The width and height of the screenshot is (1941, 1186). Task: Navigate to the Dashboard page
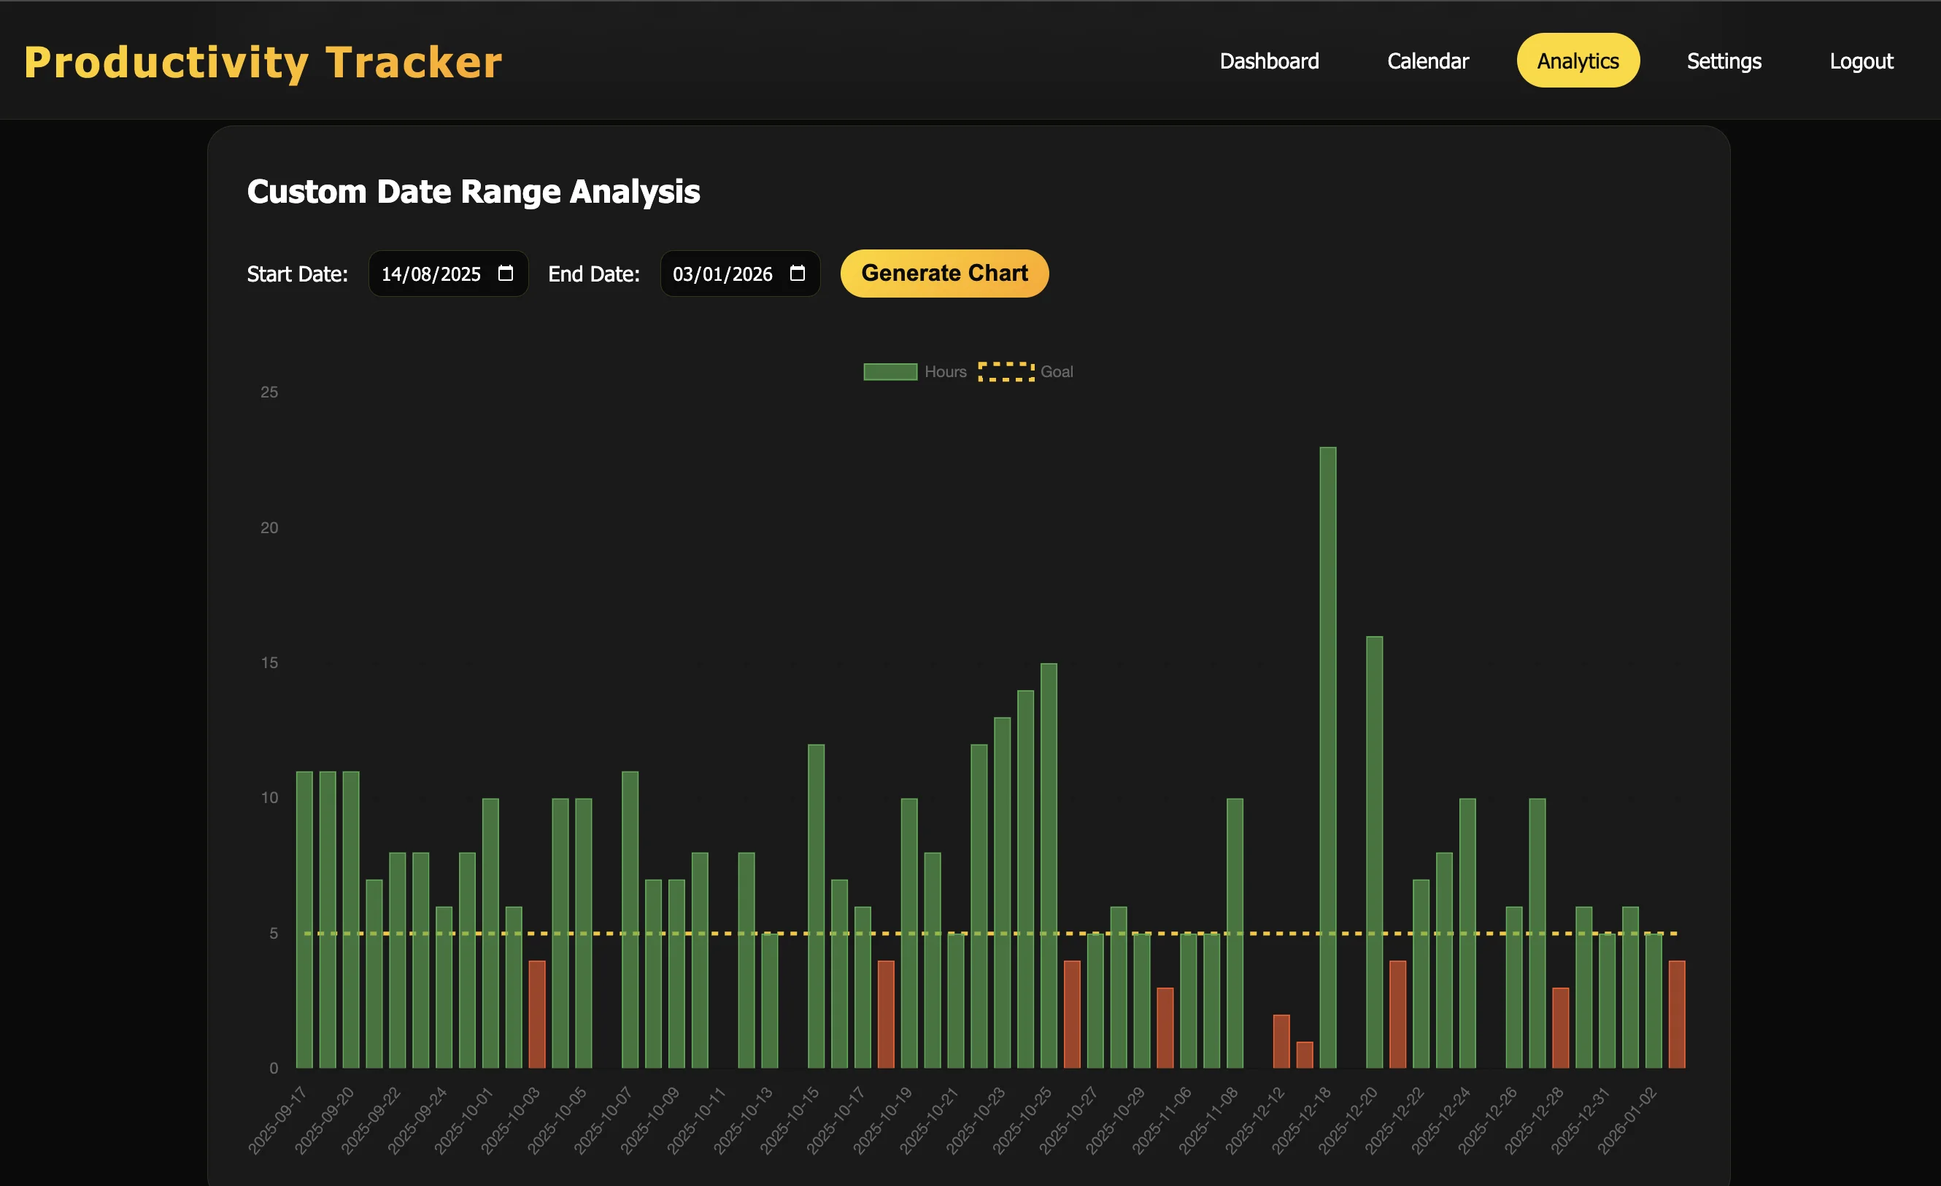point(1269,61)
